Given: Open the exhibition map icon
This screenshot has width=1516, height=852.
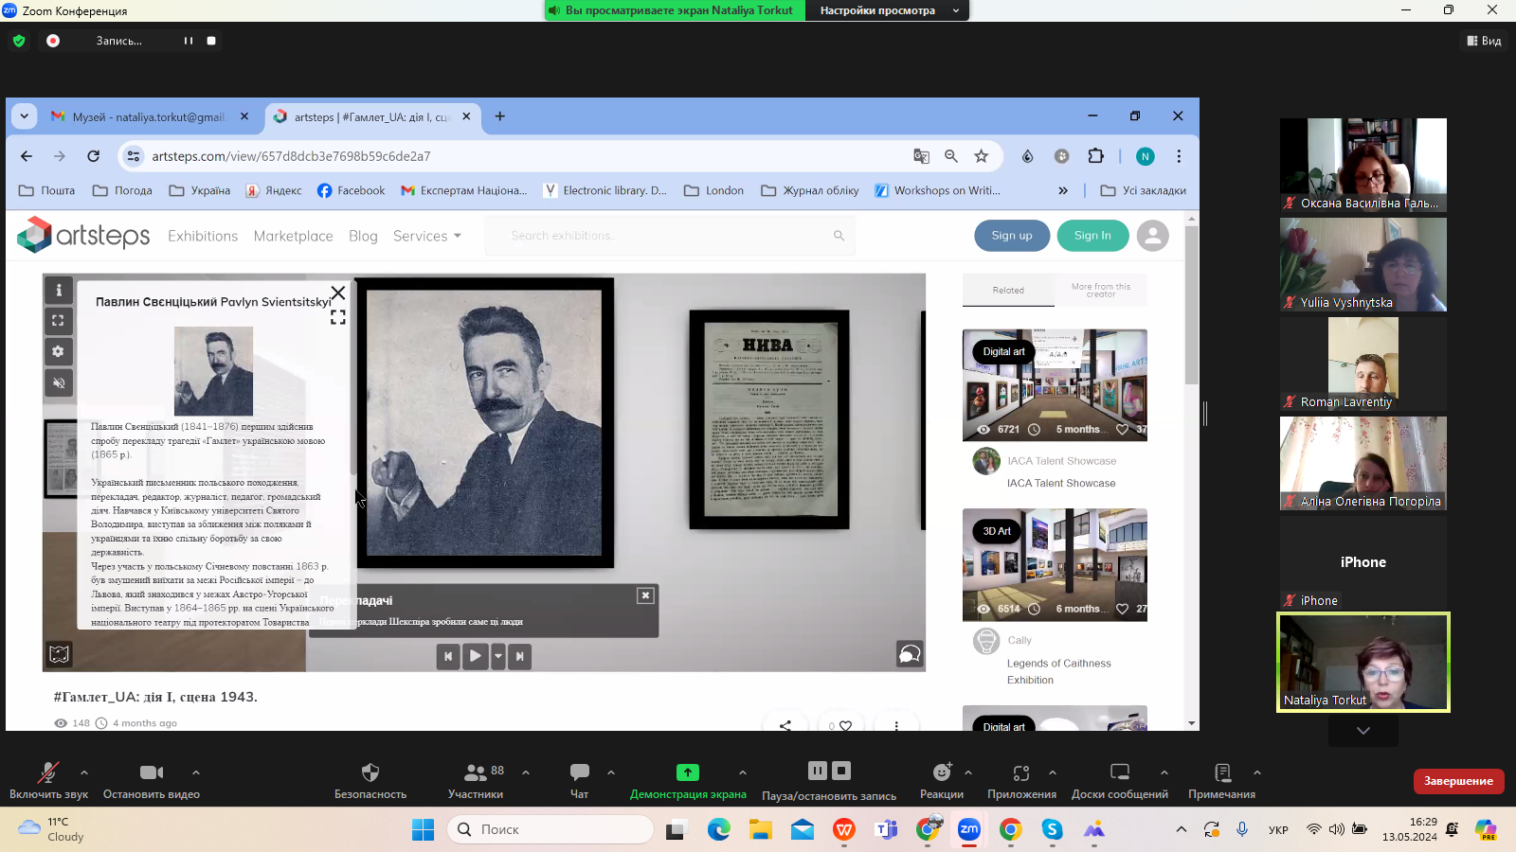Looking at the screenshot, I should (x=59, y=653).
